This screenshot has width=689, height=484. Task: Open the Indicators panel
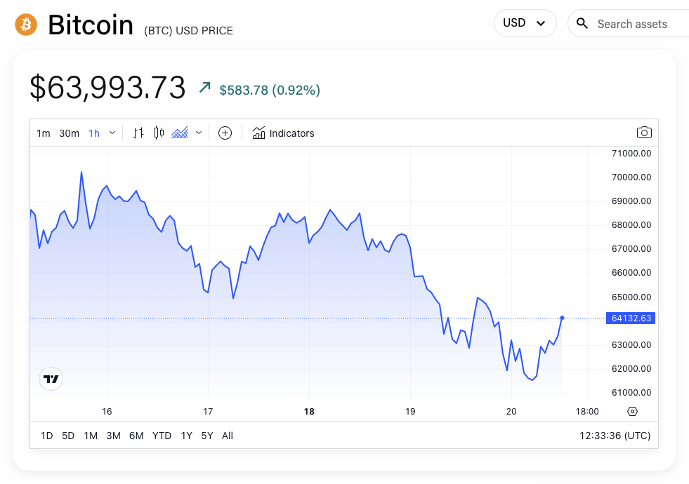(x=283, y=133)
